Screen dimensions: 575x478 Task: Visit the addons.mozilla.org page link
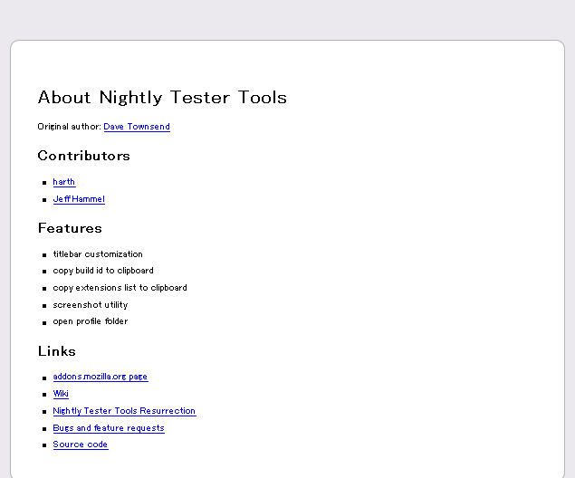point(101,377)
